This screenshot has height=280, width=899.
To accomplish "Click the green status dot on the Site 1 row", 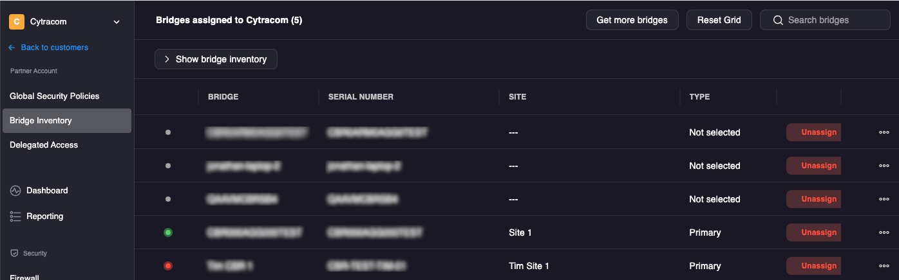I will click(168, 232).
